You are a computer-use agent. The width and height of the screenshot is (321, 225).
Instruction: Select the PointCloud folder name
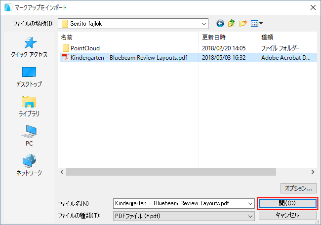(85, 48)
